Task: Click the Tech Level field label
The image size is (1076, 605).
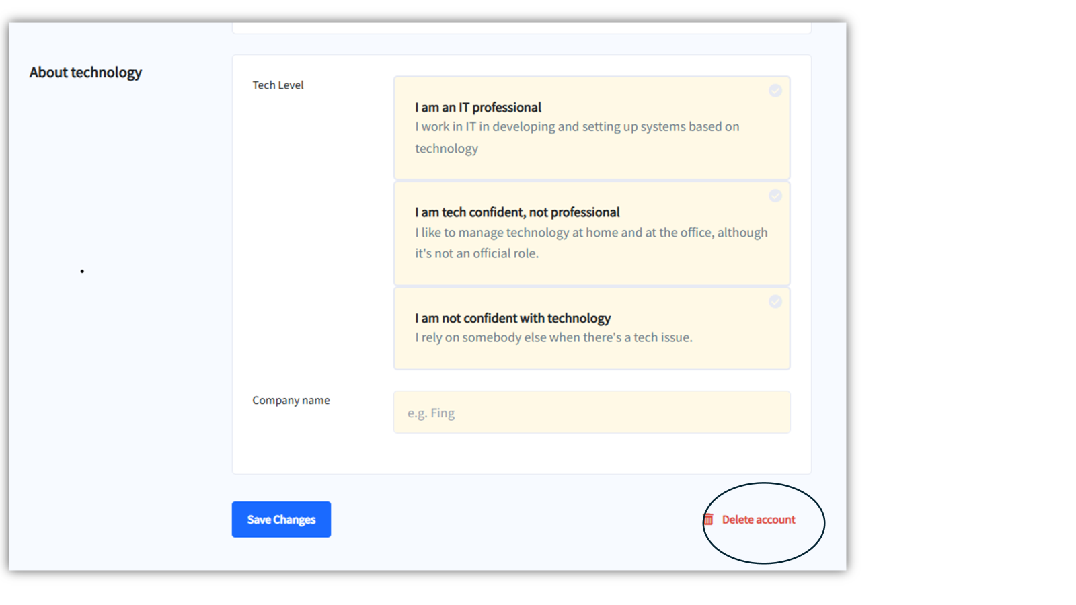Action: pos(278,85)
